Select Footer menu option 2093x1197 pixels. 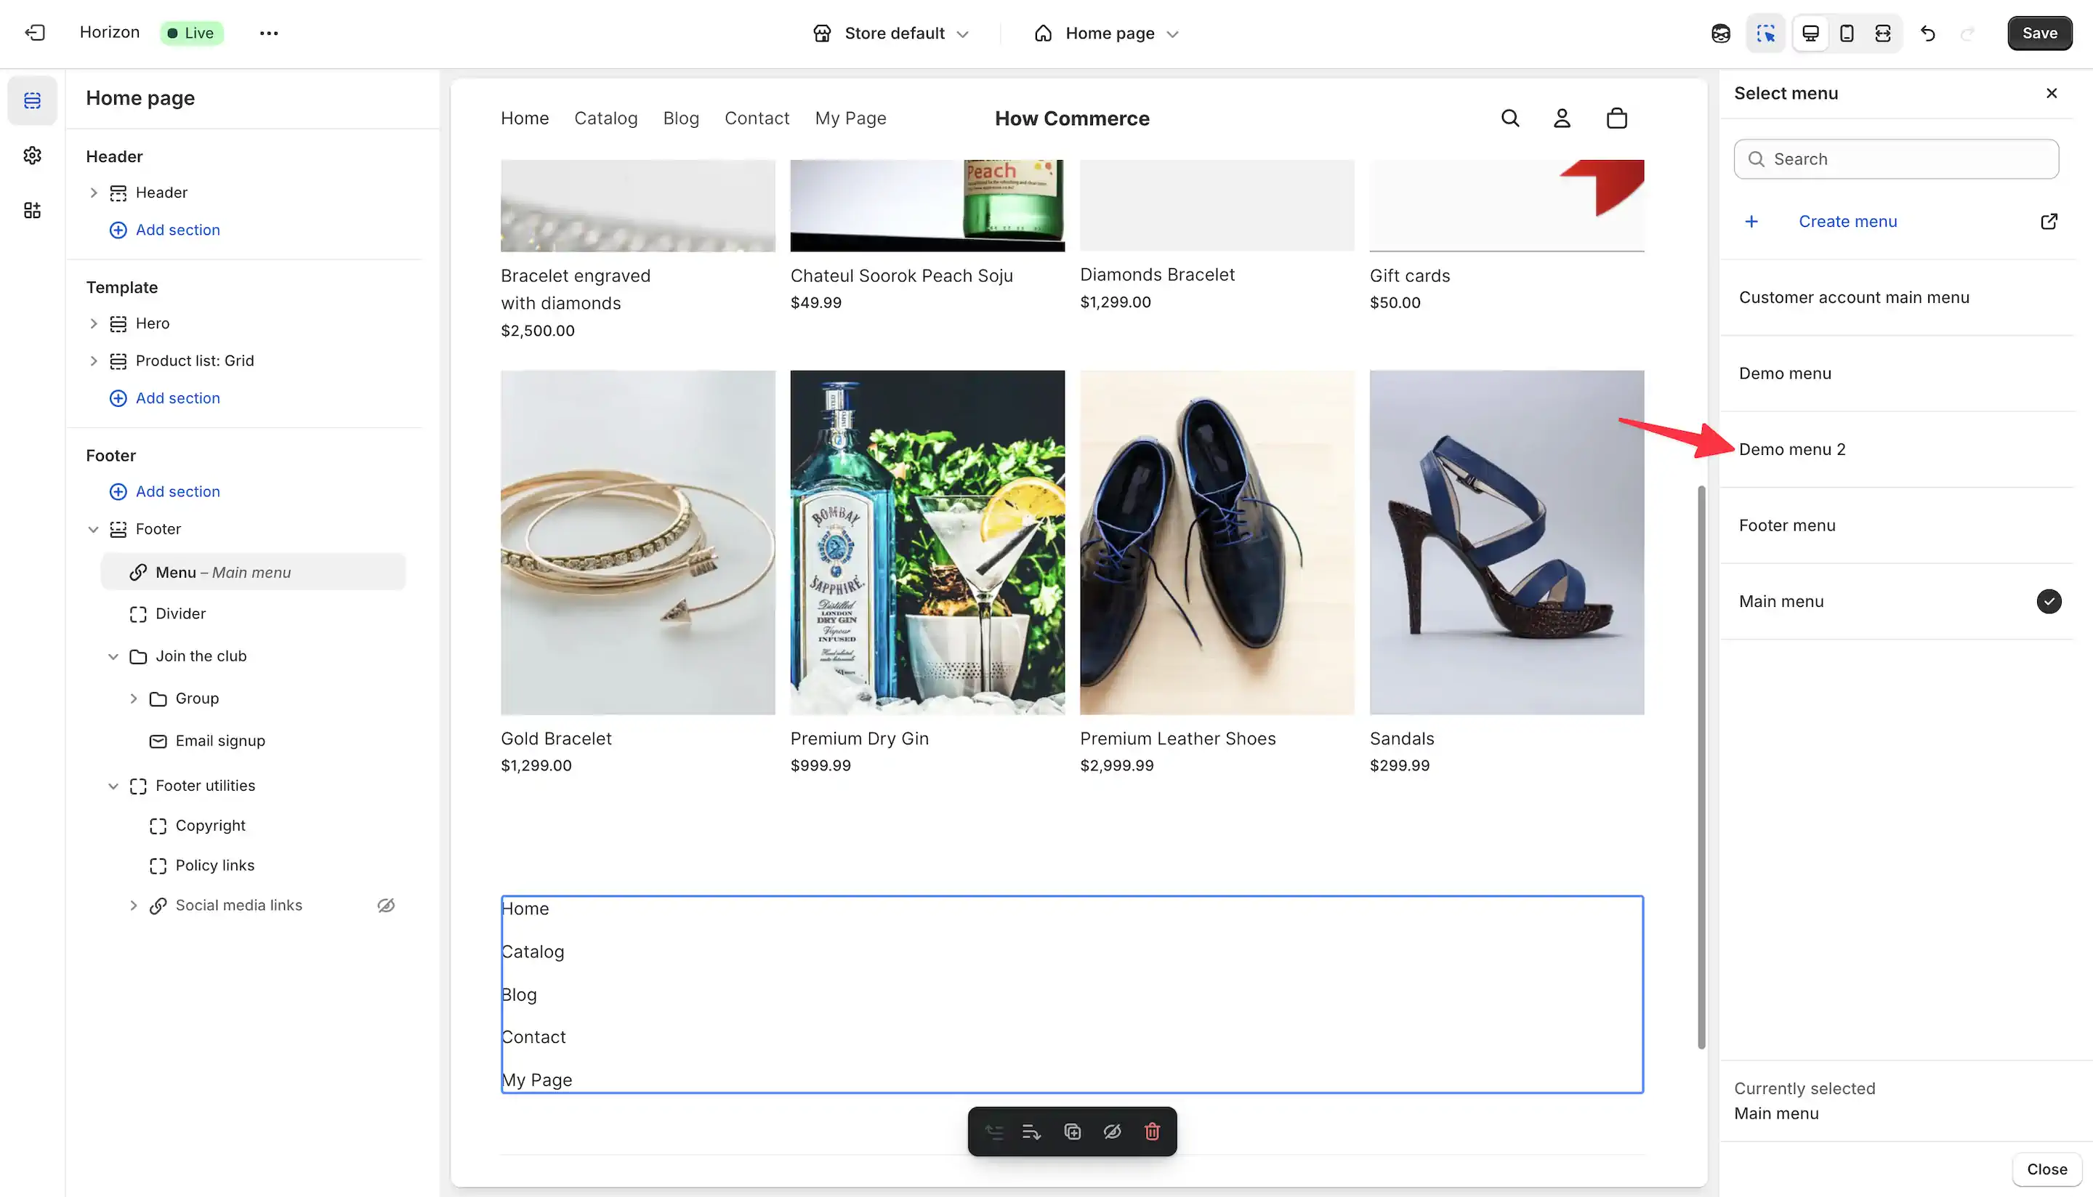[1898, 525]
